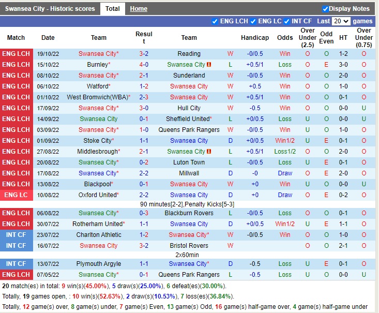Click the red card icon in the Burnley match row
This screenshot has width=379, height=313.
[x=209, y=65]
